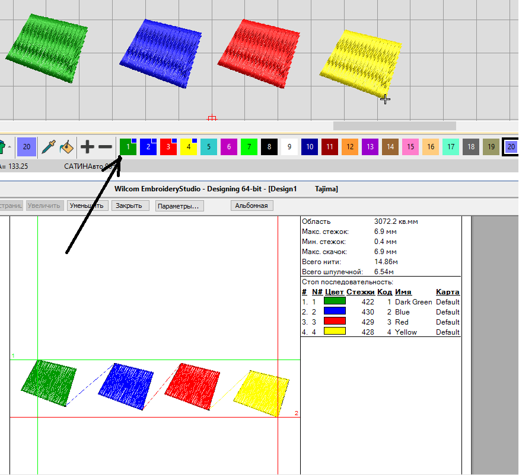The width and height of the screenshot is (519, 475).
Task: Remove a color with the minus icon
Action: coord(105,146)
